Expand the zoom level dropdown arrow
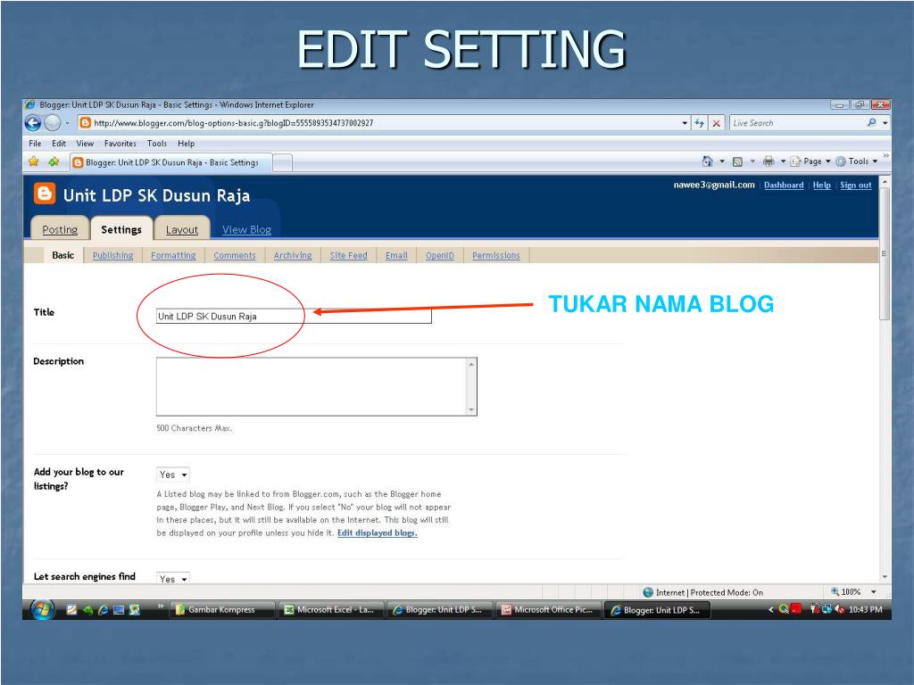The width and height of the screenshot is (914, 685). tap(874, 592)
